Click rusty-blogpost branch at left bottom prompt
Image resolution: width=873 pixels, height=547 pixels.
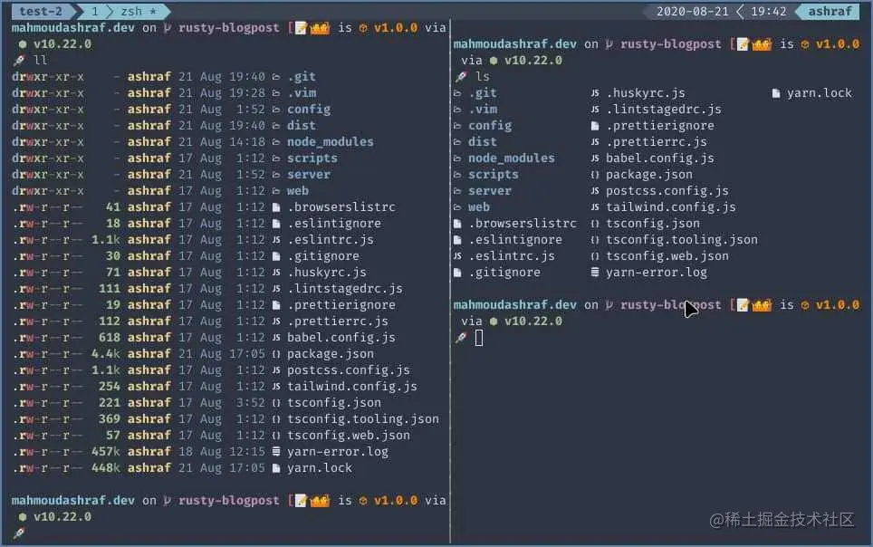[x=229, y=501]
